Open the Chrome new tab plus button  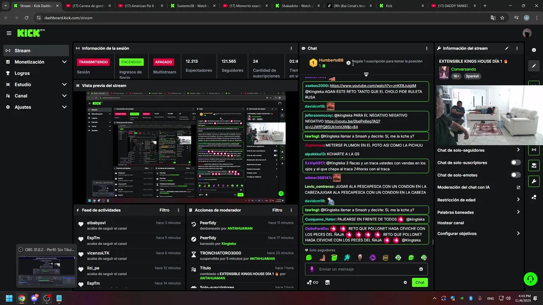[485, 6]
